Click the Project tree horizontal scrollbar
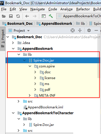Screen dimensions: 101x134 coord(40,133)
